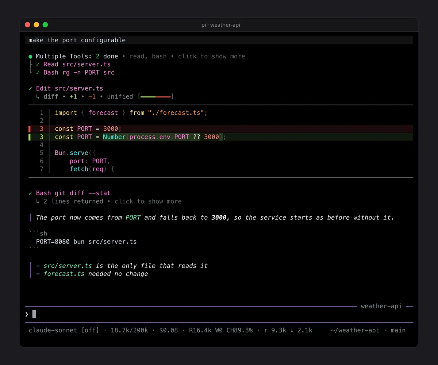438x365 pixels.
Task: Expand the git diff output via click to show more
Action: [x=148, y=201]
